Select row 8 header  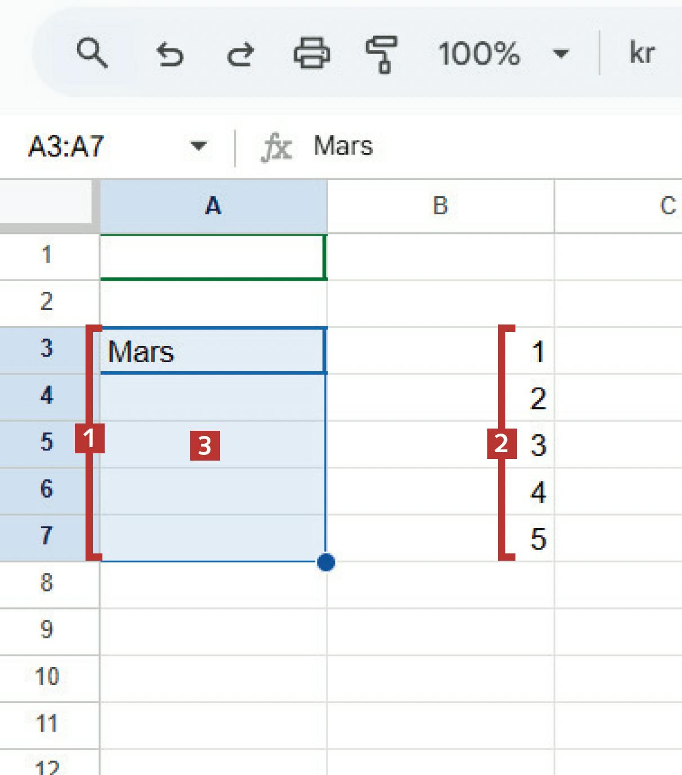coord(47,583)
